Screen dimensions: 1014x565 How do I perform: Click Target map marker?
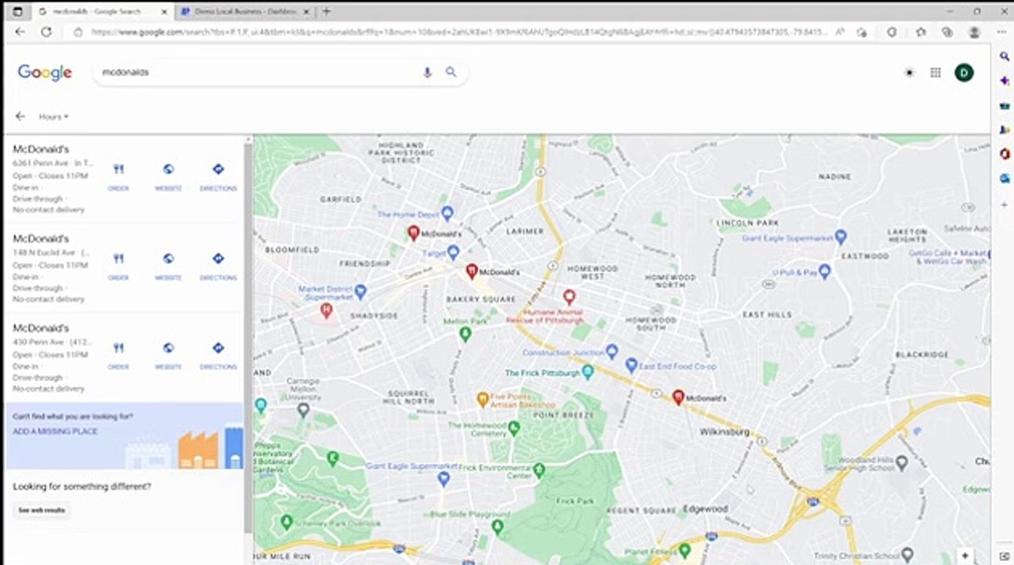click(x=453, y=253)
